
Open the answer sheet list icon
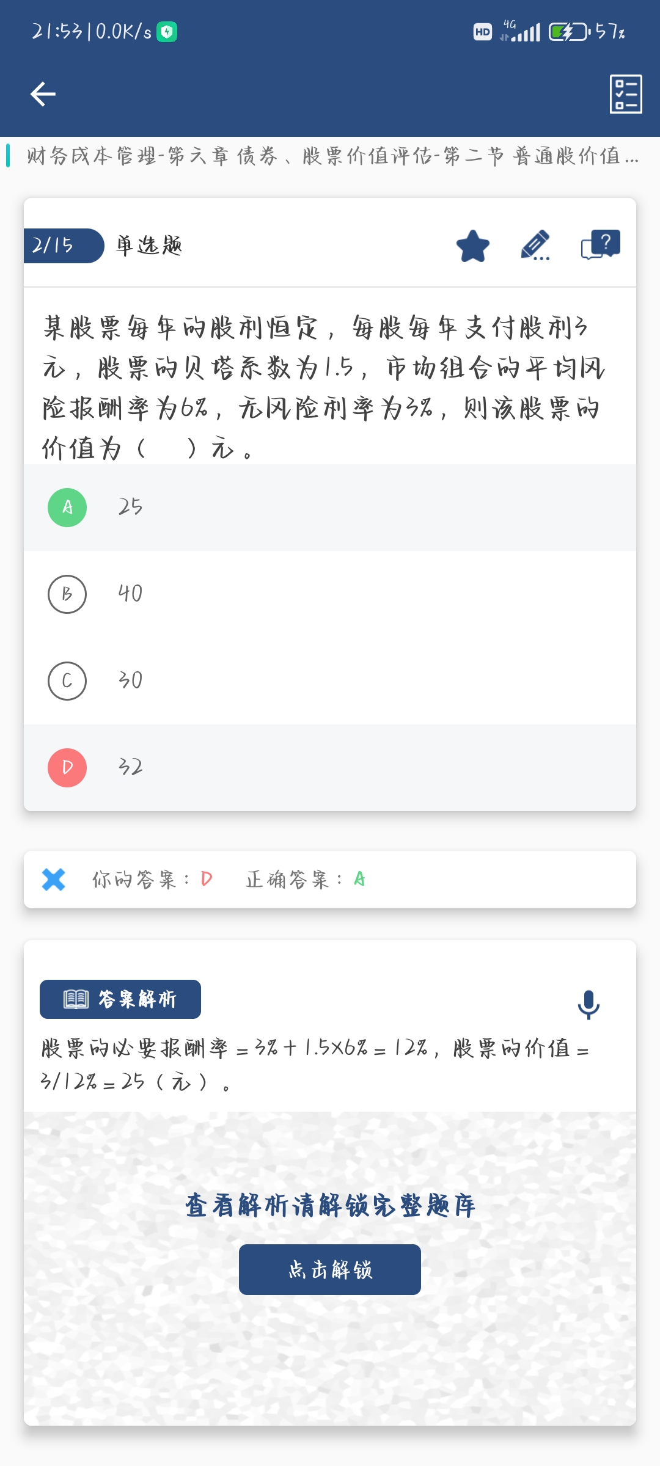click(x=625, y=94)
